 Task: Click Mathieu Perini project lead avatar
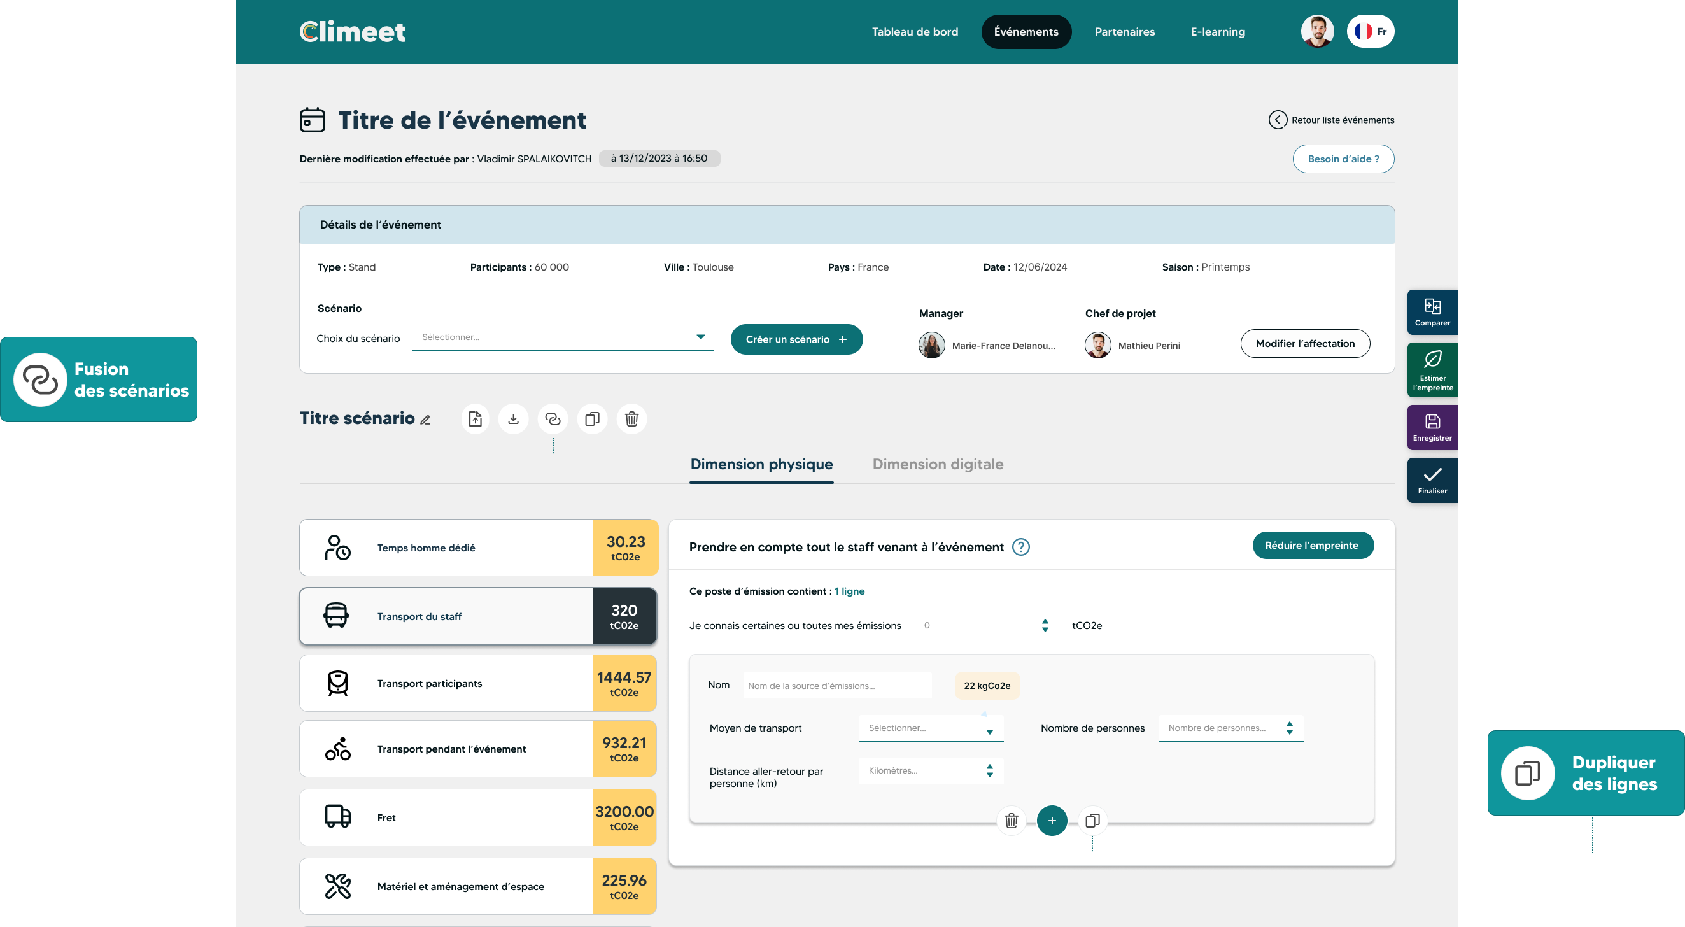coord(1097,346)
